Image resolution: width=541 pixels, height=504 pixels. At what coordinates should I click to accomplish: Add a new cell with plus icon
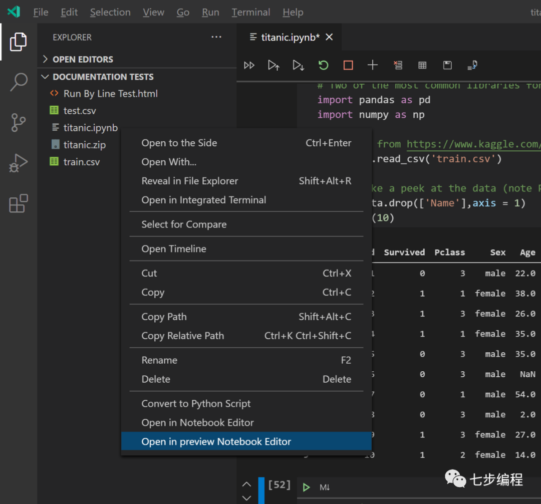pyautogui.click(x=372, y=65)
